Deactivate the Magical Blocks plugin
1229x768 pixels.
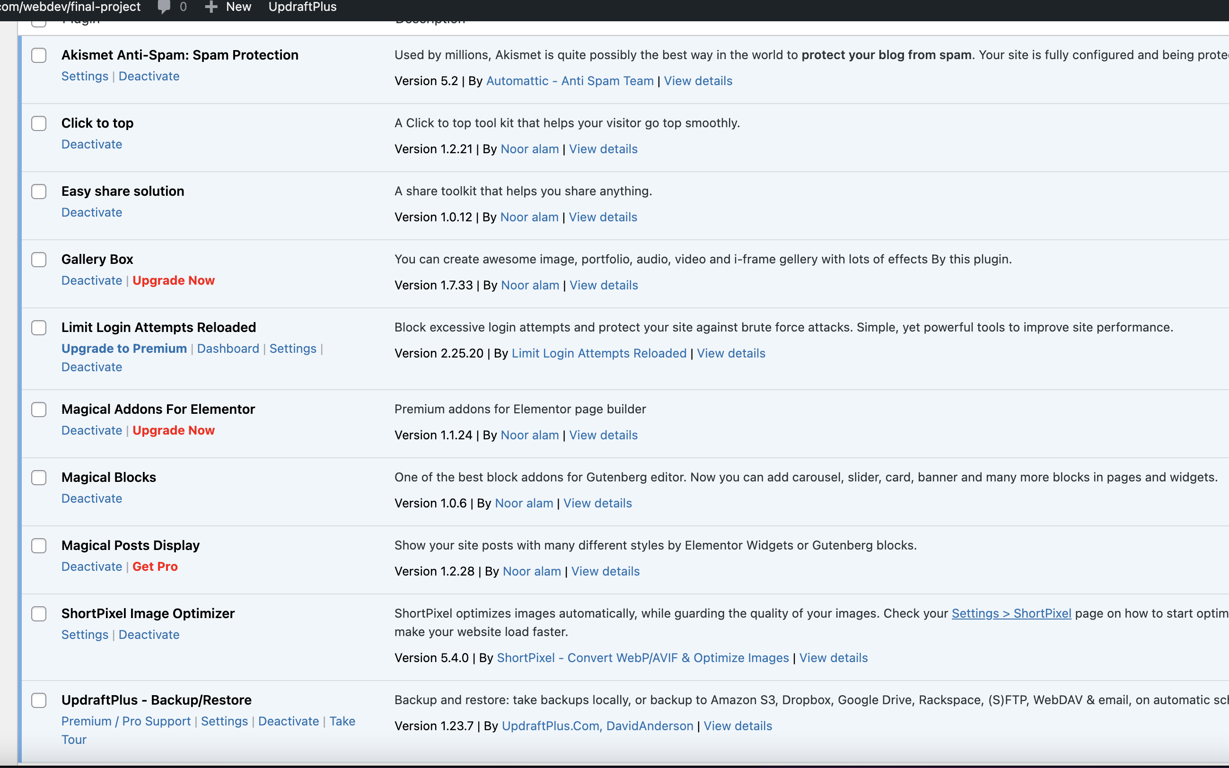click(x=92, y=498)
